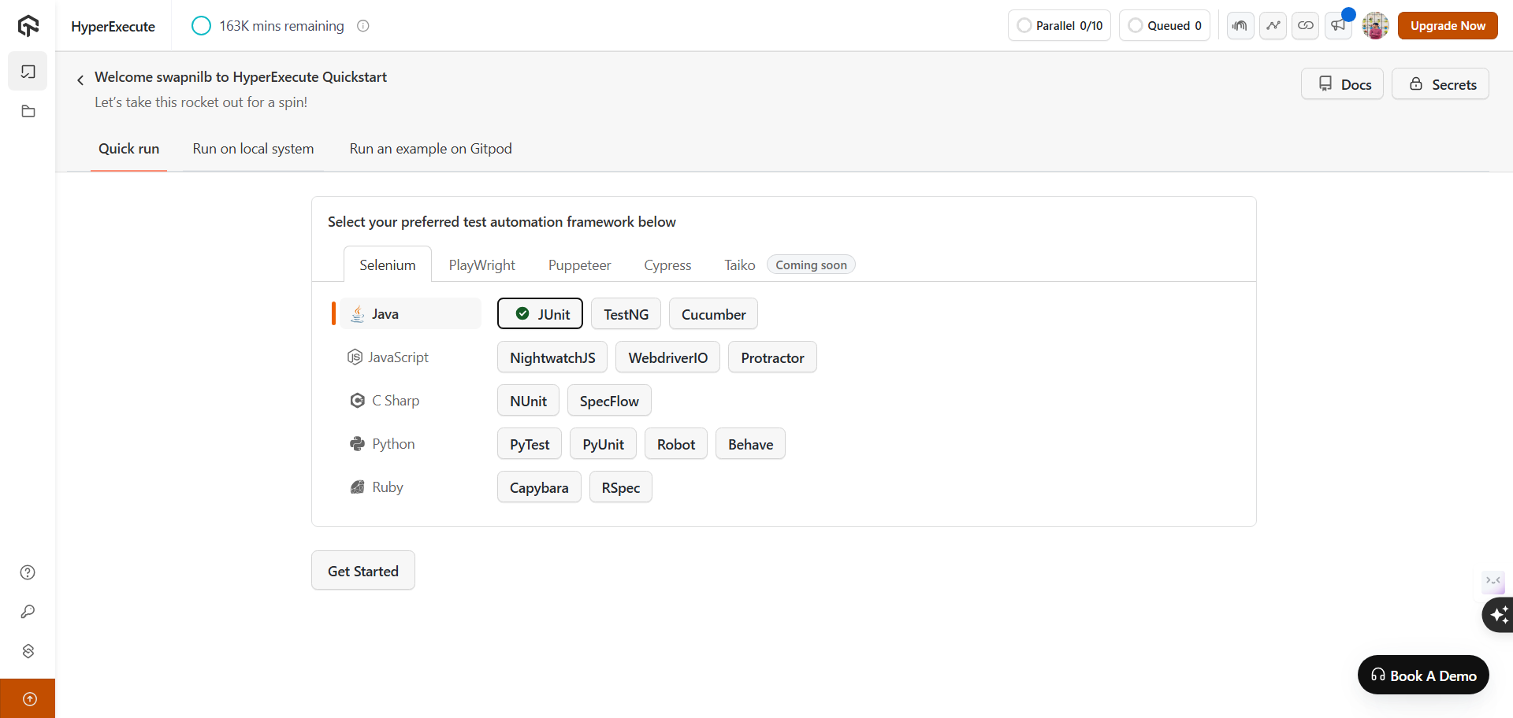Open the AI sparkle assistant icon

[x=1498, y=614]
